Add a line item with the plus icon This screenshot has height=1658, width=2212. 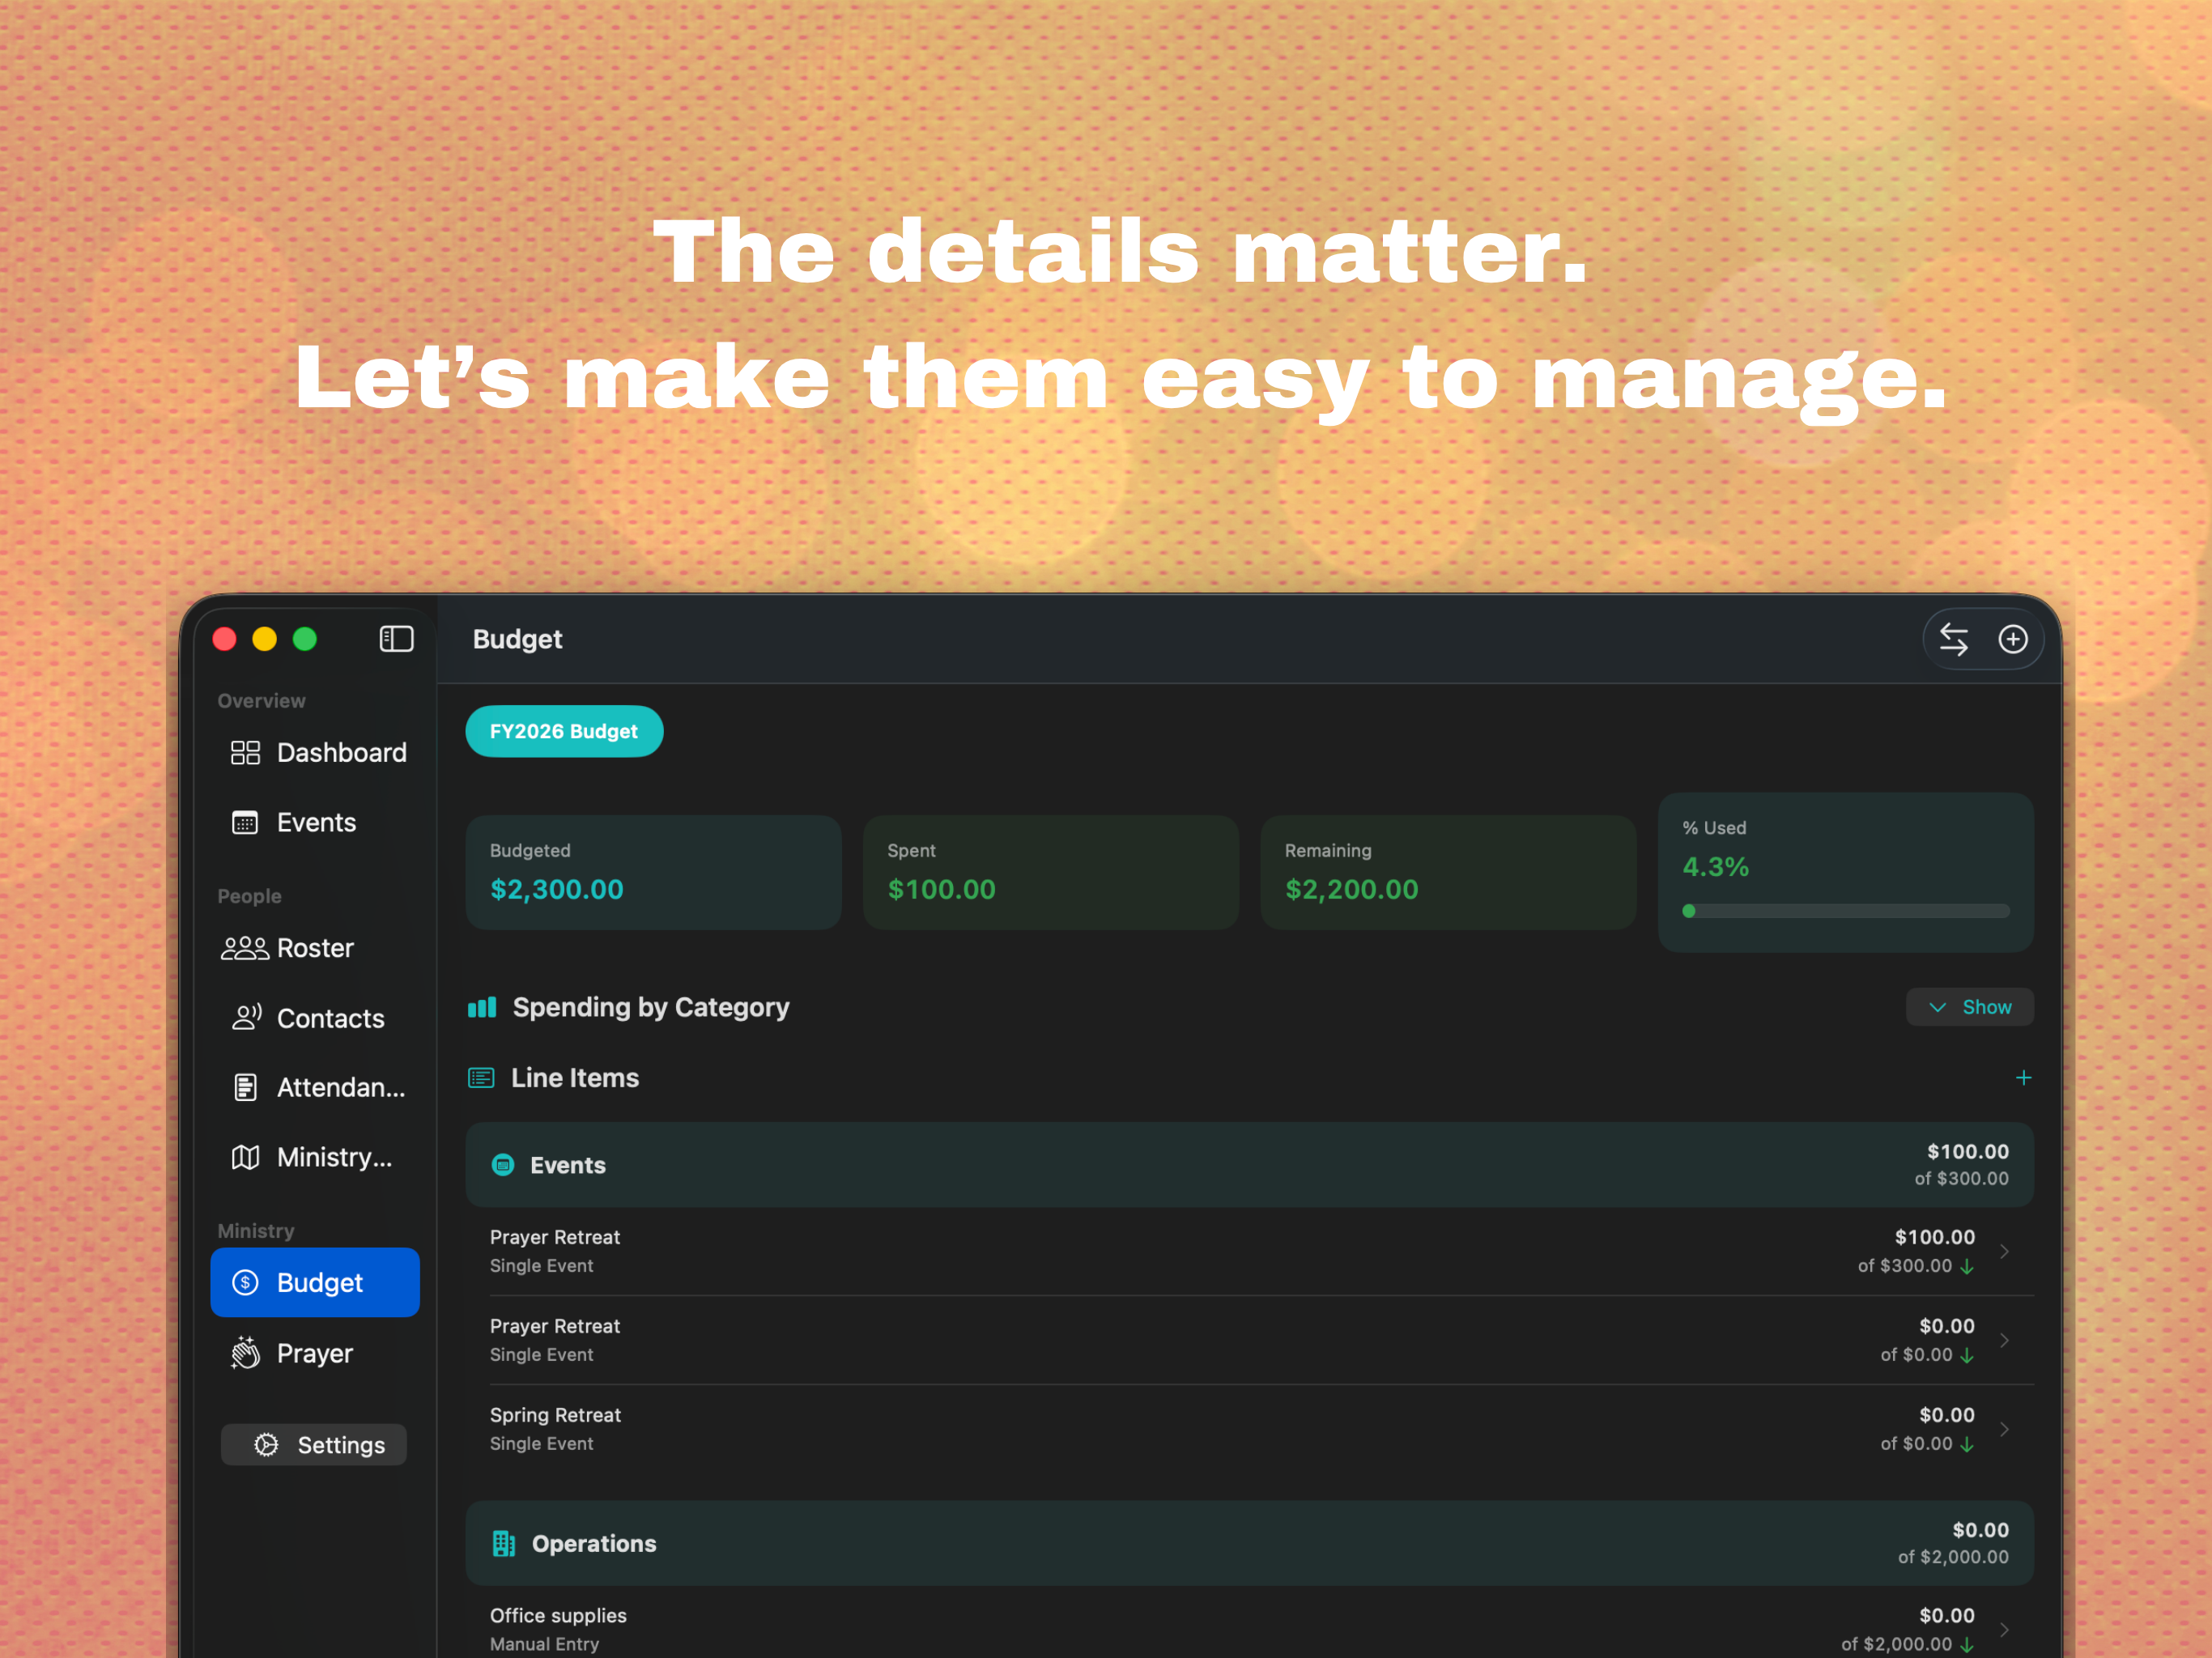coord(2023,1078)
